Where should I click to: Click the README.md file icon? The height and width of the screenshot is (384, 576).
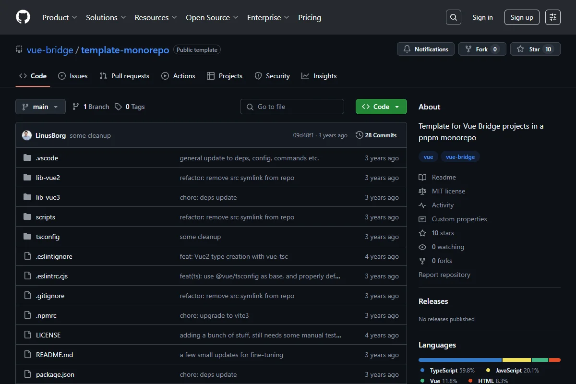pyautogui.click(x=27, y=355)
